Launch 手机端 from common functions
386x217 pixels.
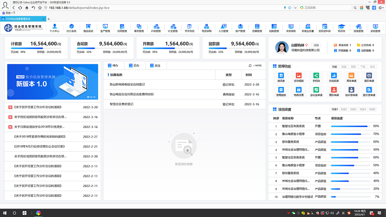316,77
